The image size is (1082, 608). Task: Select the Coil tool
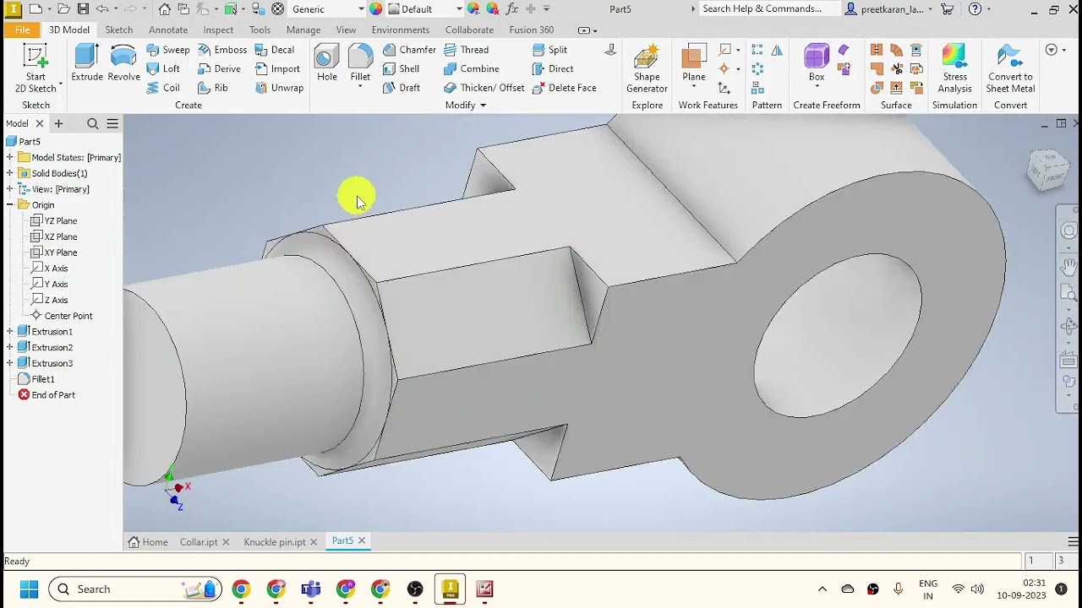(163, 87)
